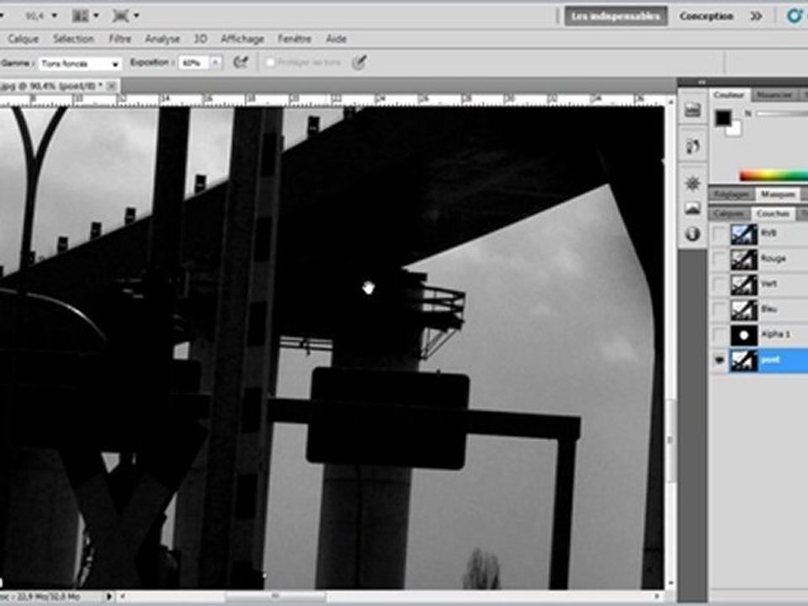Enable the airbrush icon after Exposition field

pos(240,62)
